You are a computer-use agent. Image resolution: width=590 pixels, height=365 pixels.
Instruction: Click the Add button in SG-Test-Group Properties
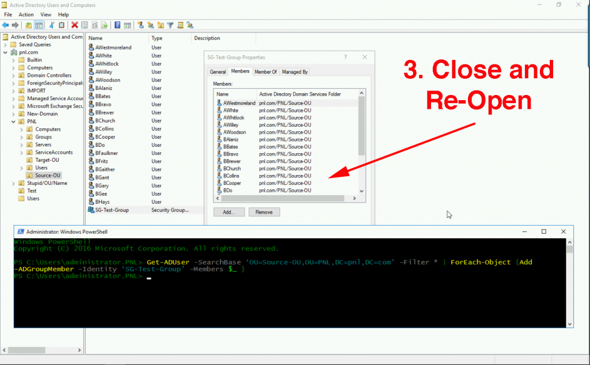pyautogui.click(x=229, y=212)
